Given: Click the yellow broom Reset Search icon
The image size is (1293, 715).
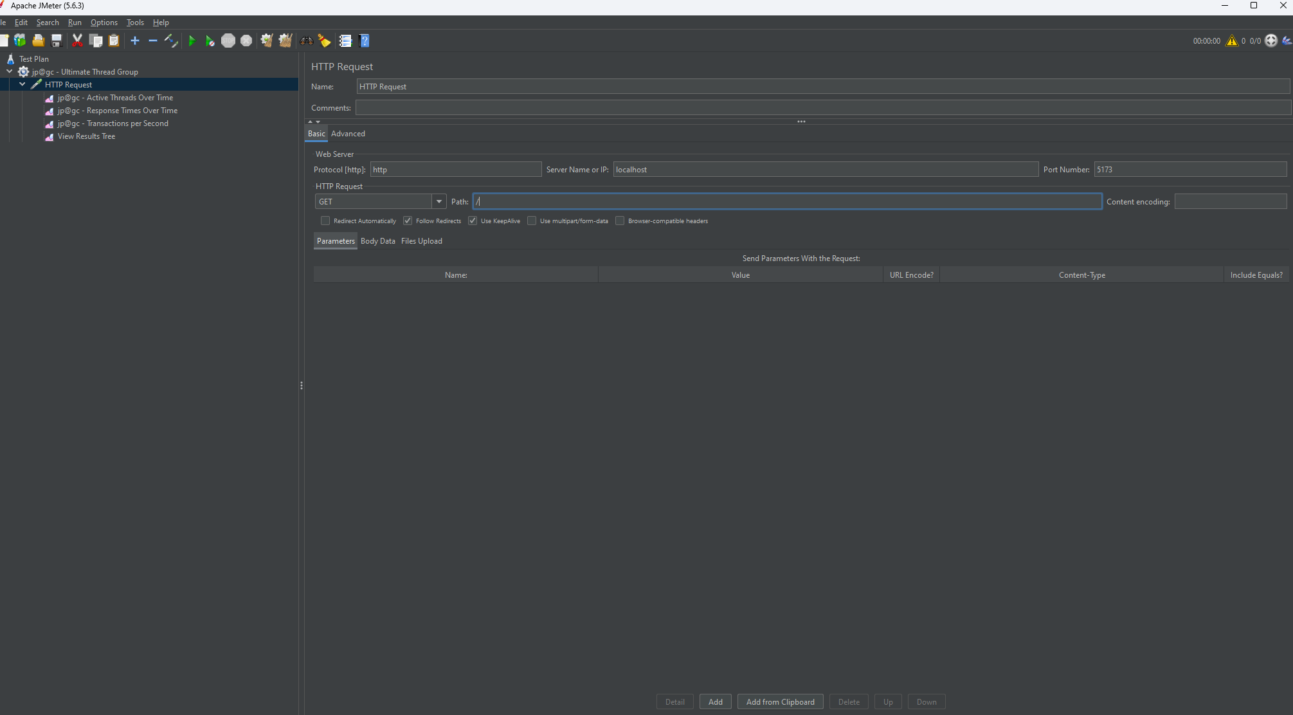Looking at the screenshot, I should pyautogui.click(x=325, y=41).
